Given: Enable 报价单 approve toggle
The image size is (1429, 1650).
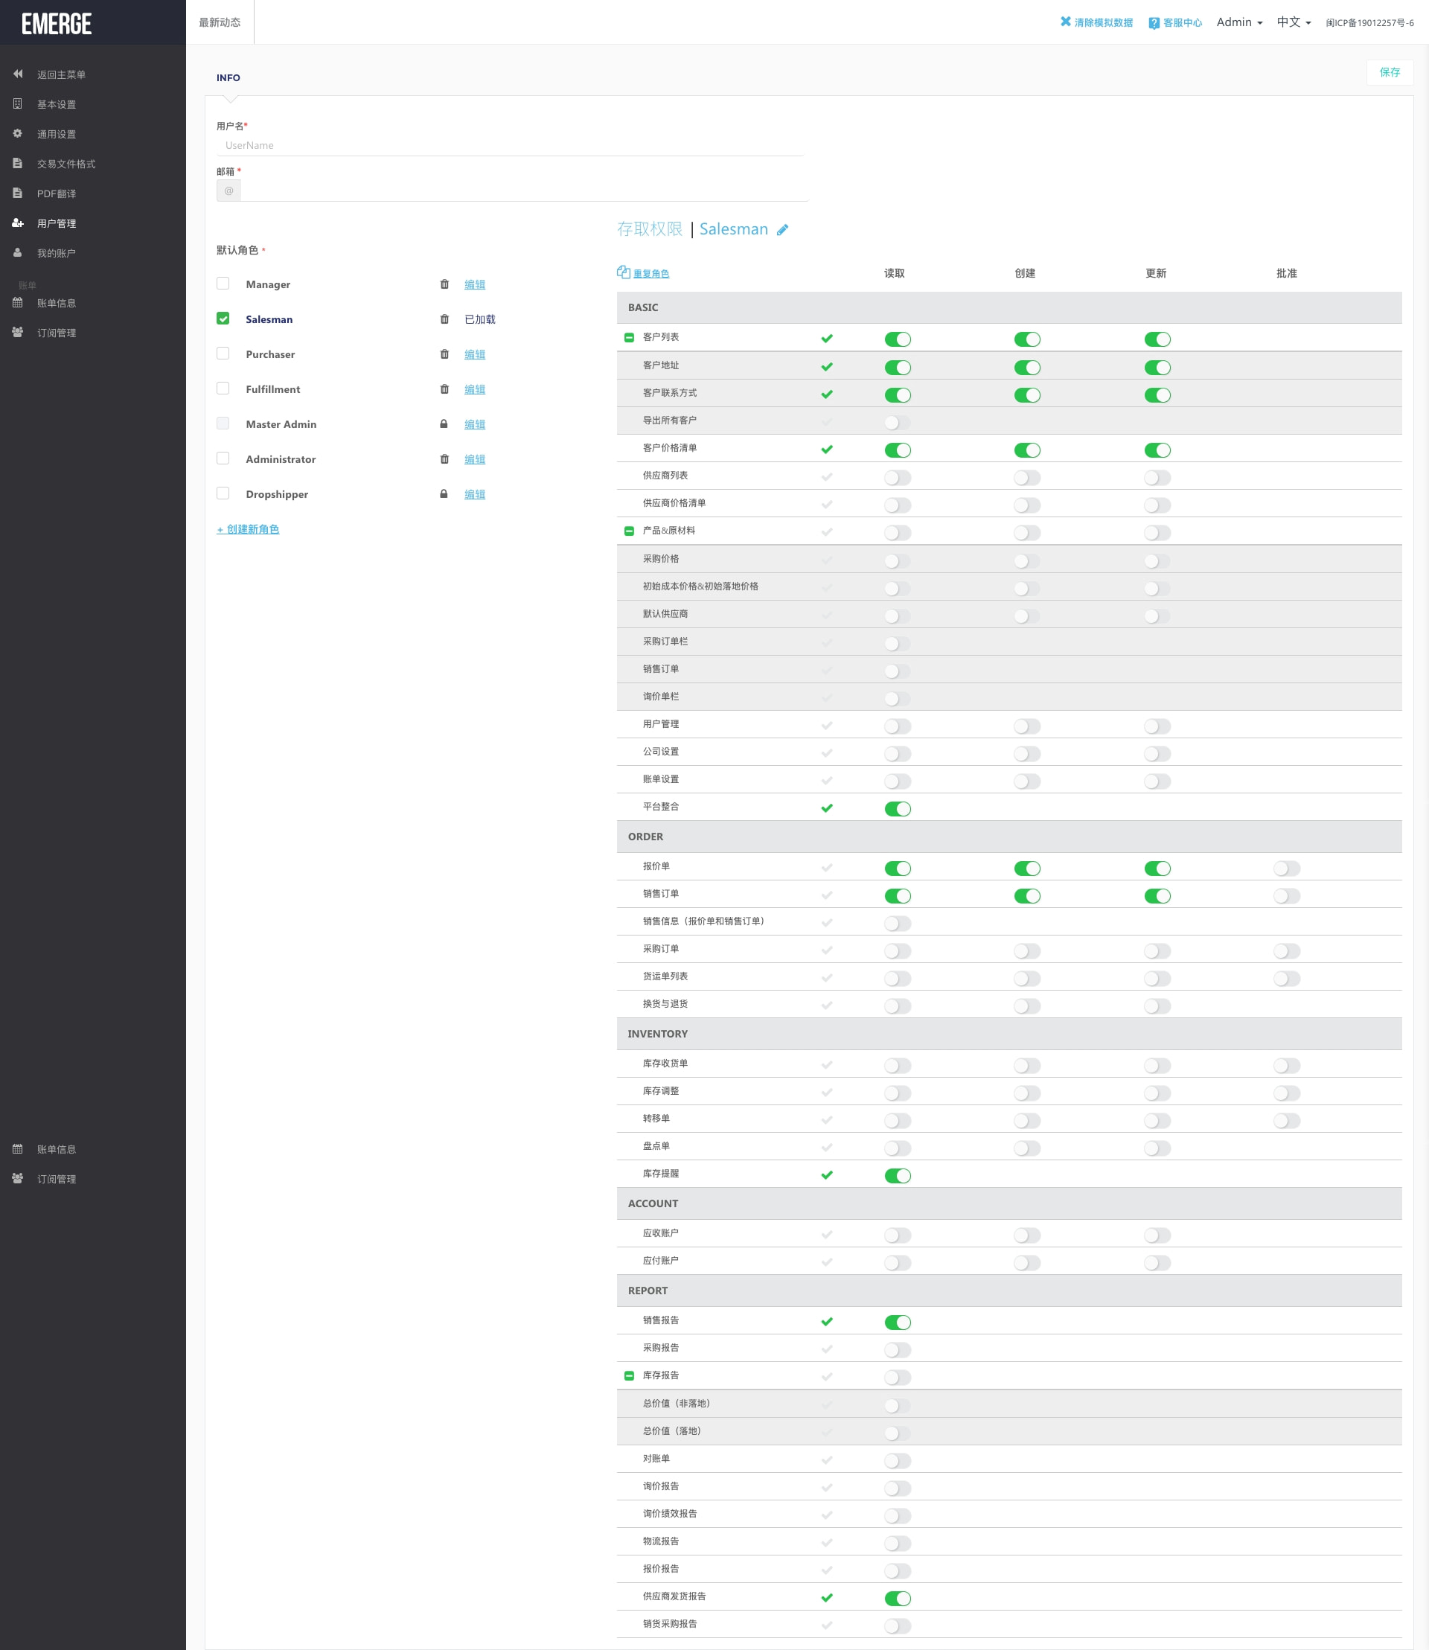Looking at the screenshot, I should point(1287,869).
